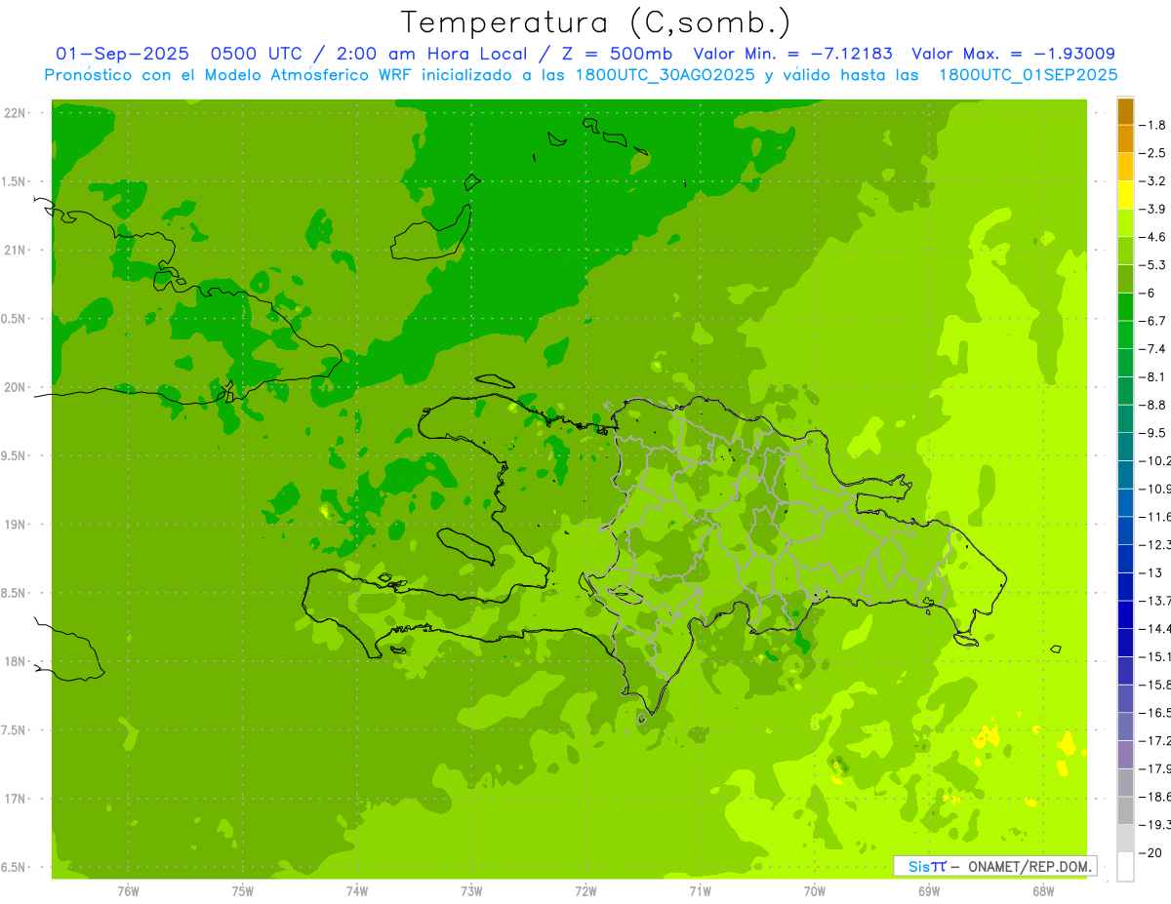Viewport: 1171px width, 904px height.
Task: Click the '-4.6' colorbar label
Action: click(1153, 237)
